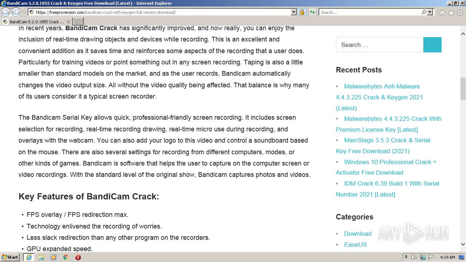The height and width of the screenshot is (262, 466).
Task: Open File Explorer folder taskbar icon
Action: (41, 257)
